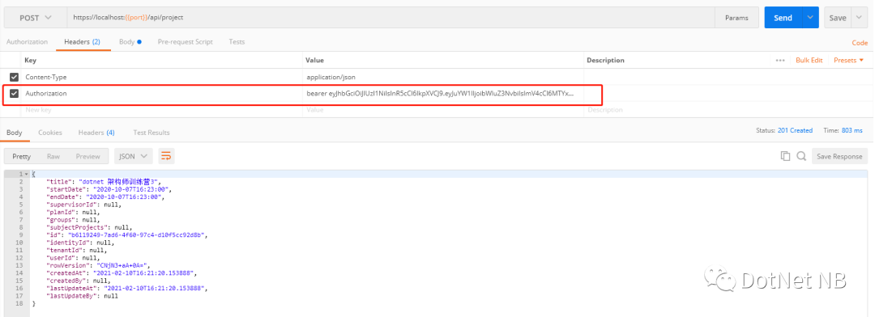Switch to the Authorization tab
Viewport: 875px width, 317px height.
click(27, 42)
